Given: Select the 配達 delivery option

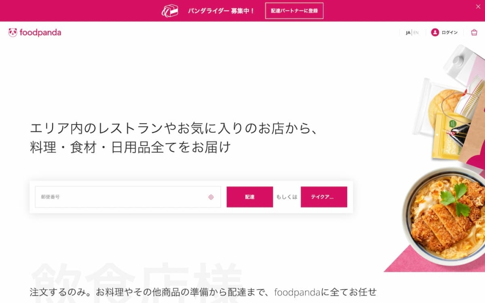Looking at the screenshot, I should pos(250,197).
